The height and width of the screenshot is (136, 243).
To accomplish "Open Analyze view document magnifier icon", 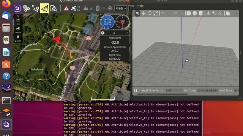I will point(54,8).
